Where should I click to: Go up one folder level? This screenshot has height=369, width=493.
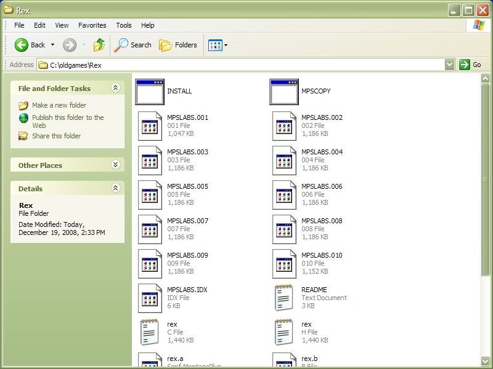click(99, 45)
